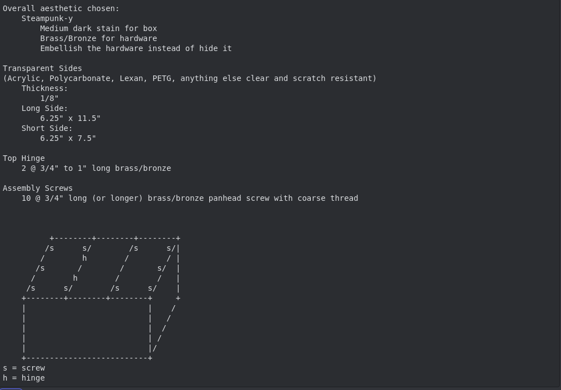Click the 1/8" thickness value

pos(49,98)
